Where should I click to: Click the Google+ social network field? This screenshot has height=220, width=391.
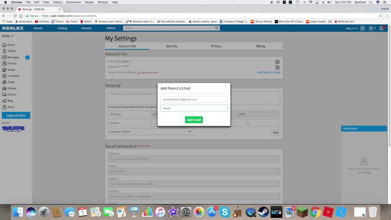coord(194,184)
